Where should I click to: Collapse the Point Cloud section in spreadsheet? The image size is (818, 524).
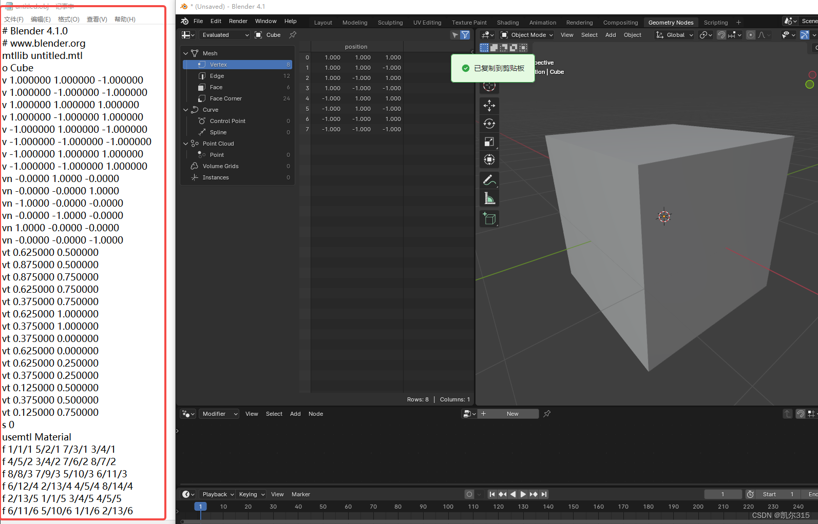coord(186,144)
